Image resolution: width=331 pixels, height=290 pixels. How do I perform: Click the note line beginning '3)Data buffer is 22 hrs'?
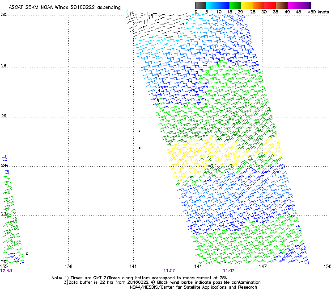point(162,282)
